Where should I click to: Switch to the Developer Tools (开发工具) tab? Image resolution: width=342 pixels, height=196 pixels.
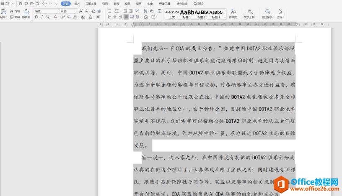tap(165, 4)
